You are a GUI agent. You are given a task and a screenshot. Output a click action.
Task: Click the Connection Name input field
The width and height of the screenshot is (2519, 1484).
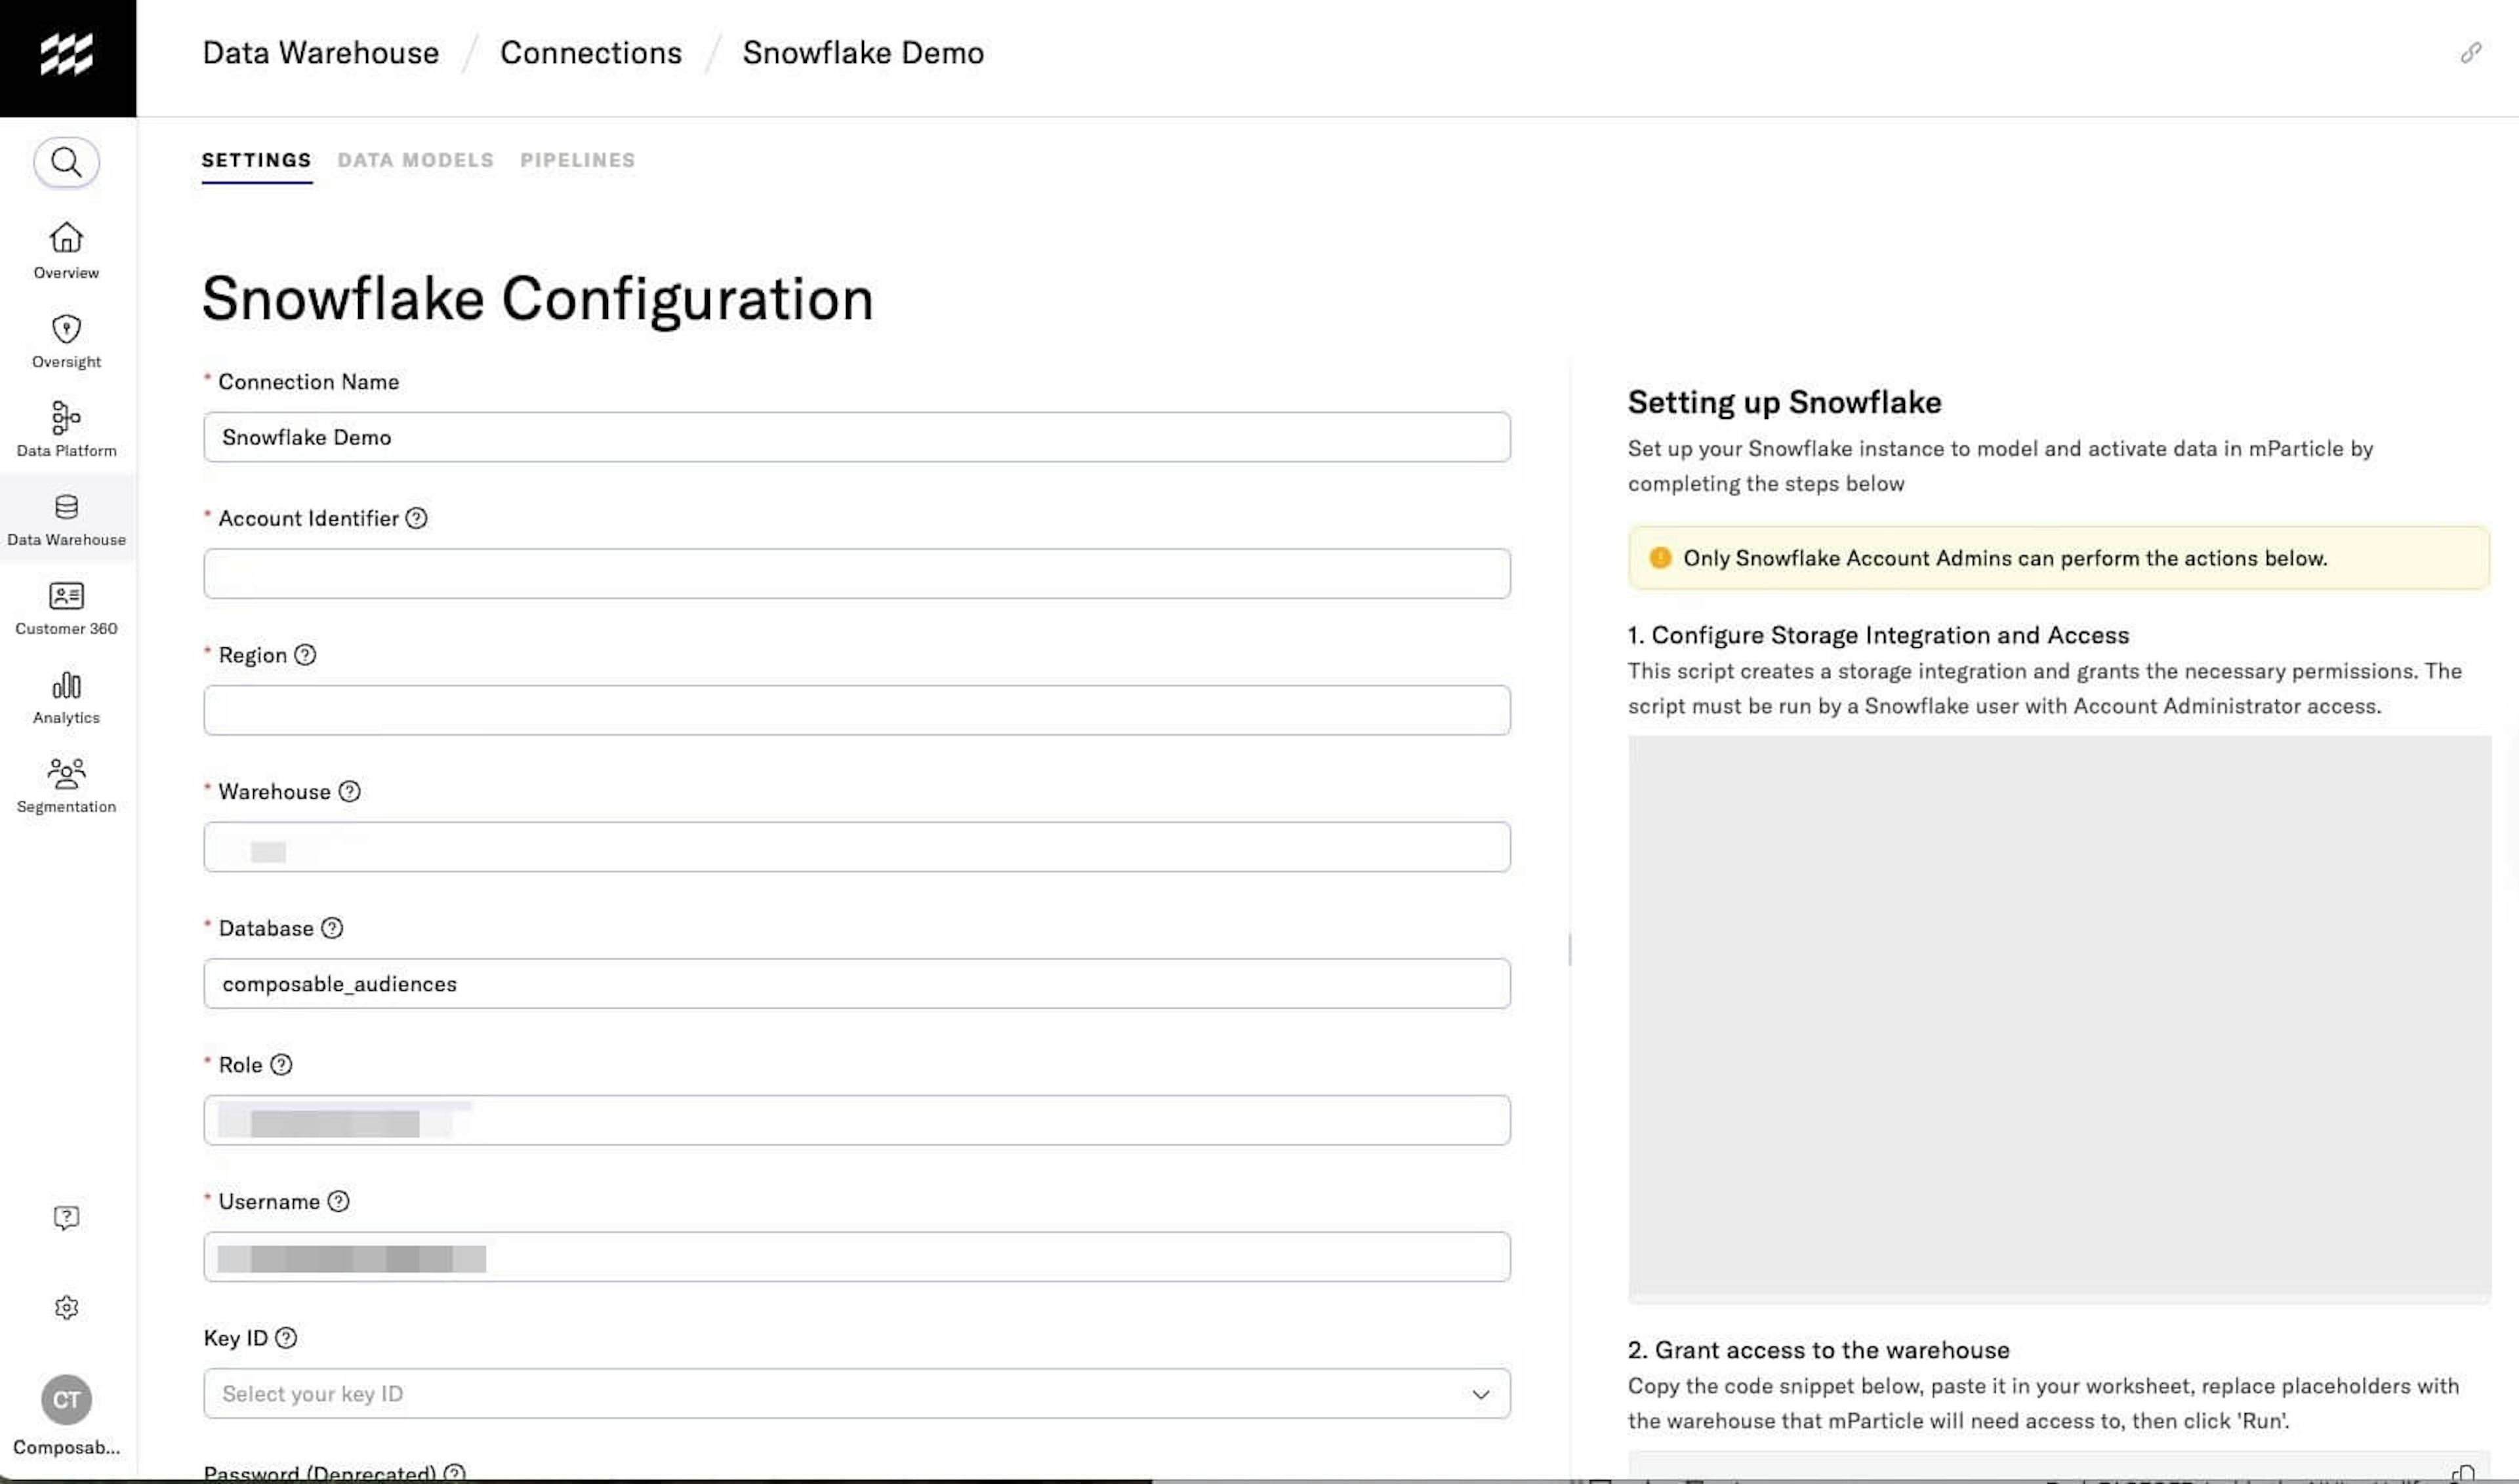coord(855,437)
